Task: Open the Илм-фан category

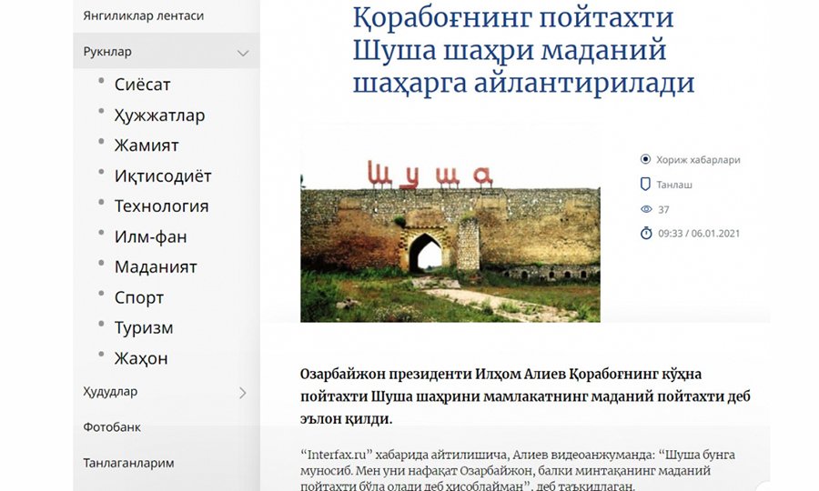Action: 150,237
